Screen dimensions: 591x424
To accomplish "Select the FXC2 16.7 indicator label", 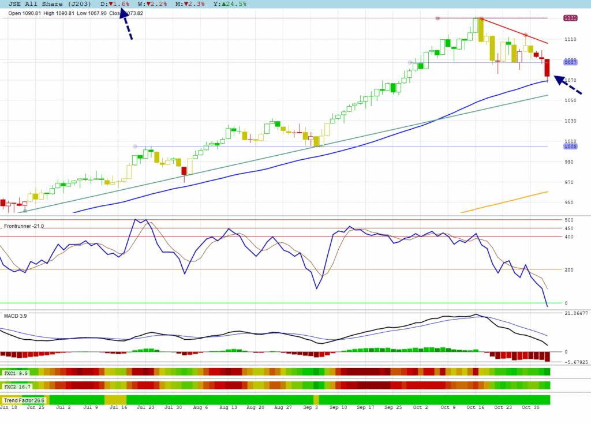I will click(x=18, y=385).
